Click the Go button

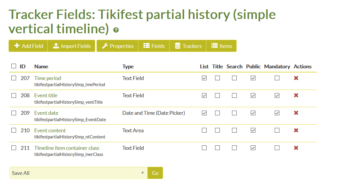click(155, 173)
